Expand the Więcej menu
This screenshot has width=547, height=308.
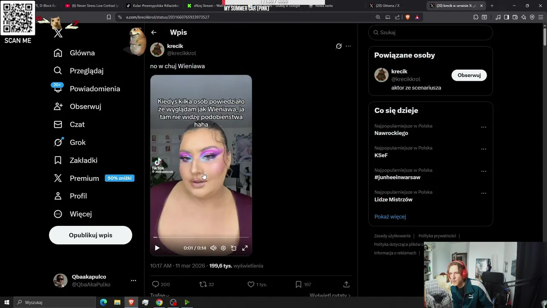[x=72, y=214]
